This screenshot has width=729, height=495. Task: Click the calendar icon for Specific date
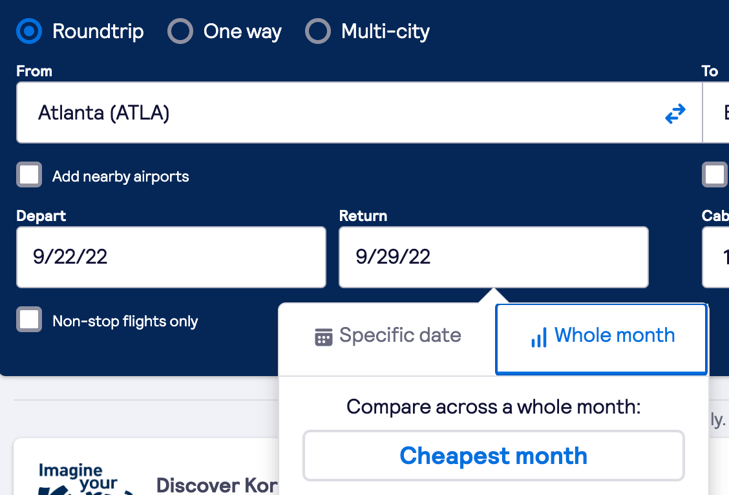click(323, 337)
